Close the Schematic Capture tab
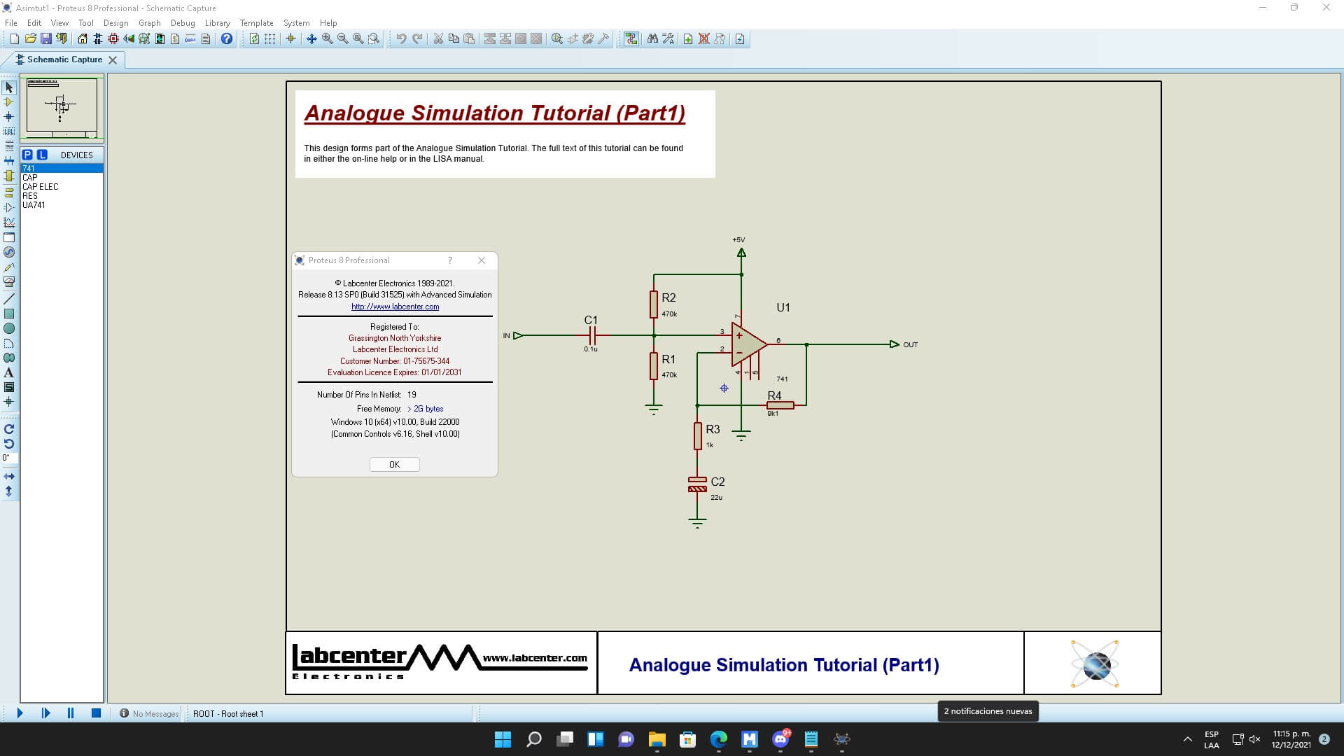The image size is (1344, 756). click(x=113, y=60)
